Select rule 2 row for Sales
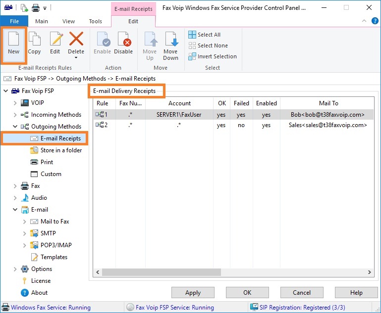381x313 pixels. pyautogui.click(x=233, y=125)
